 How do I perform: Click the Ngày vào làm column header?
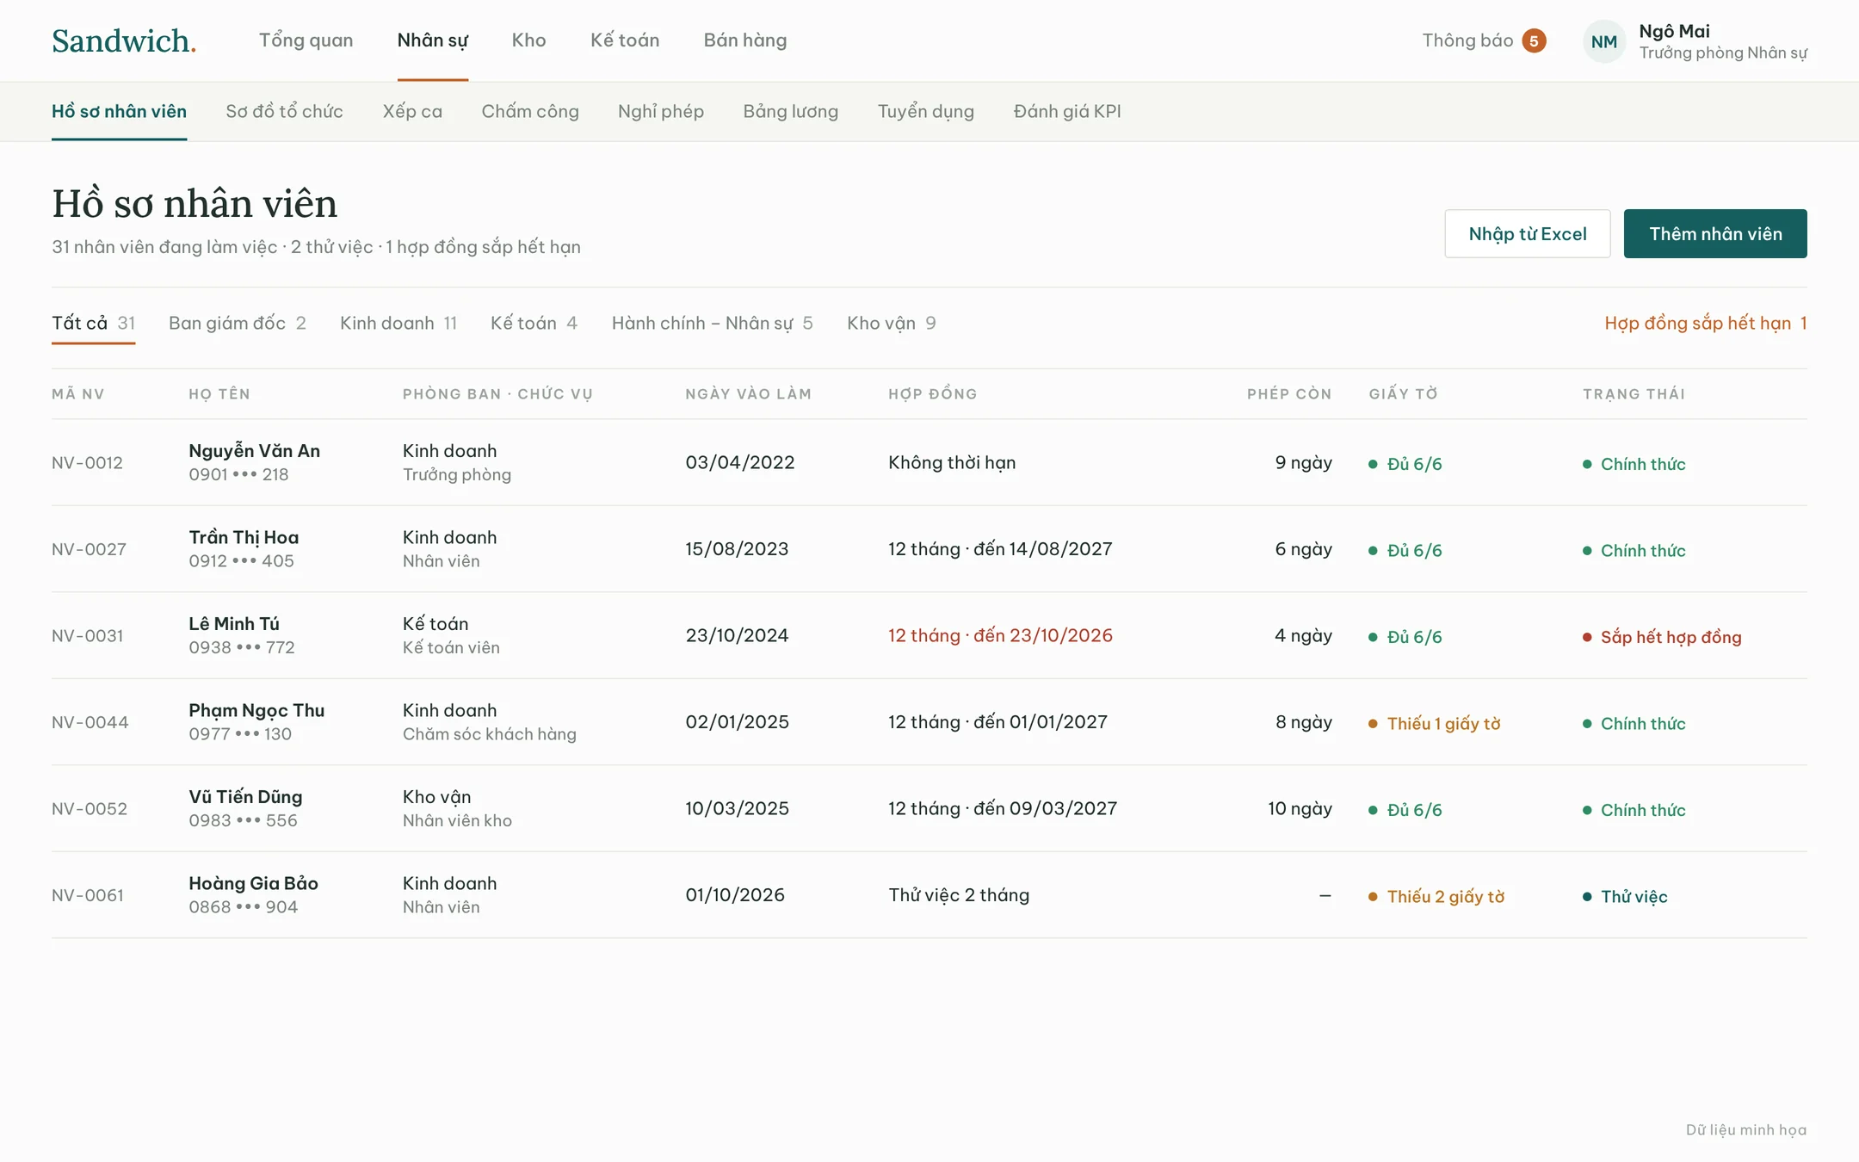748,393
